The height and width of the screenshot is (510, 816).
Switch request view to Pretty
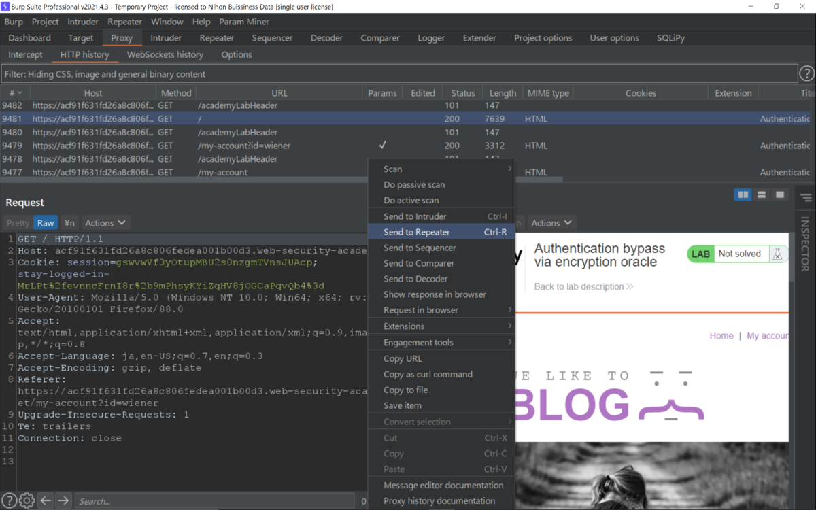[18, 223]
